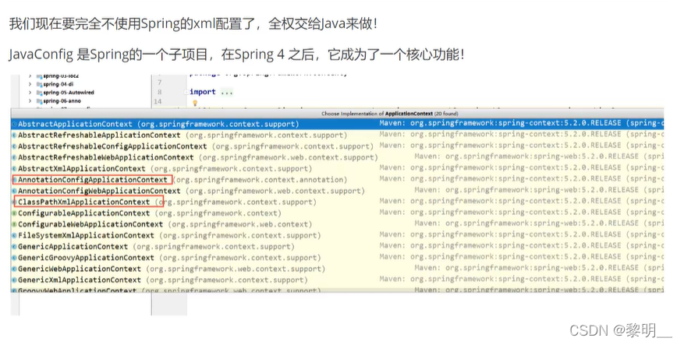Click the package name org.springframework.web.context on ConfigurableWebApplicationContext row
Viewport: 684px width, 345px height.
240,224
